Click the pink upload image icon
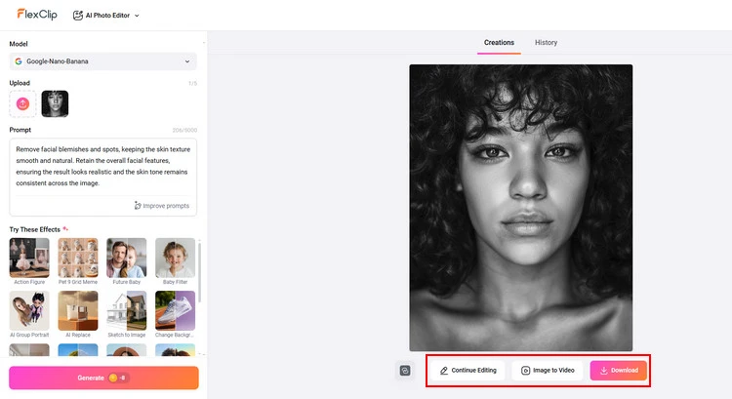Screen dimensions: 732x399 coord(22,103)
